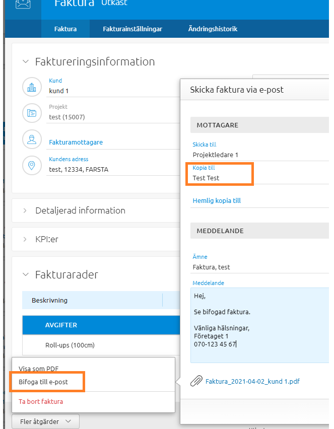Collapse the Faktureringsinformation section
334x429 pixels.
coord(26,61)
